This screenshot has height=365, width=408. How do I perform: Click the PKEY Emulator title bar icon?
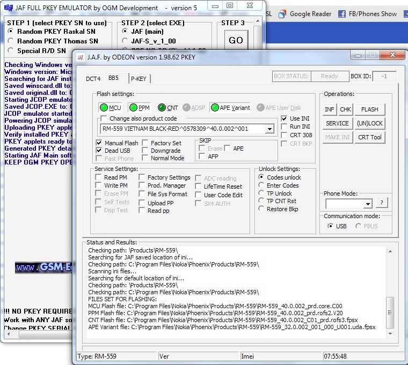(8, 8)
